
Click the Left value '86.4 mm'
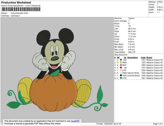coord(132,29)
